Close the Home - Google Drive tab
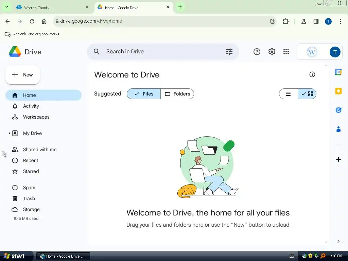The height and width of the screenshot is (261, 348). (x=168, y=7)
